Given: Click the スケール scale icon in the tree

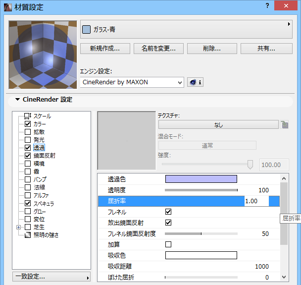Looking at the screenshot, I should (28, 116).
